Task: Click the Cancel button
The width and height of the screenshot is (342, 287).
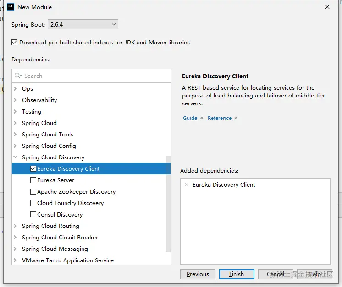Action: [276, 274]
